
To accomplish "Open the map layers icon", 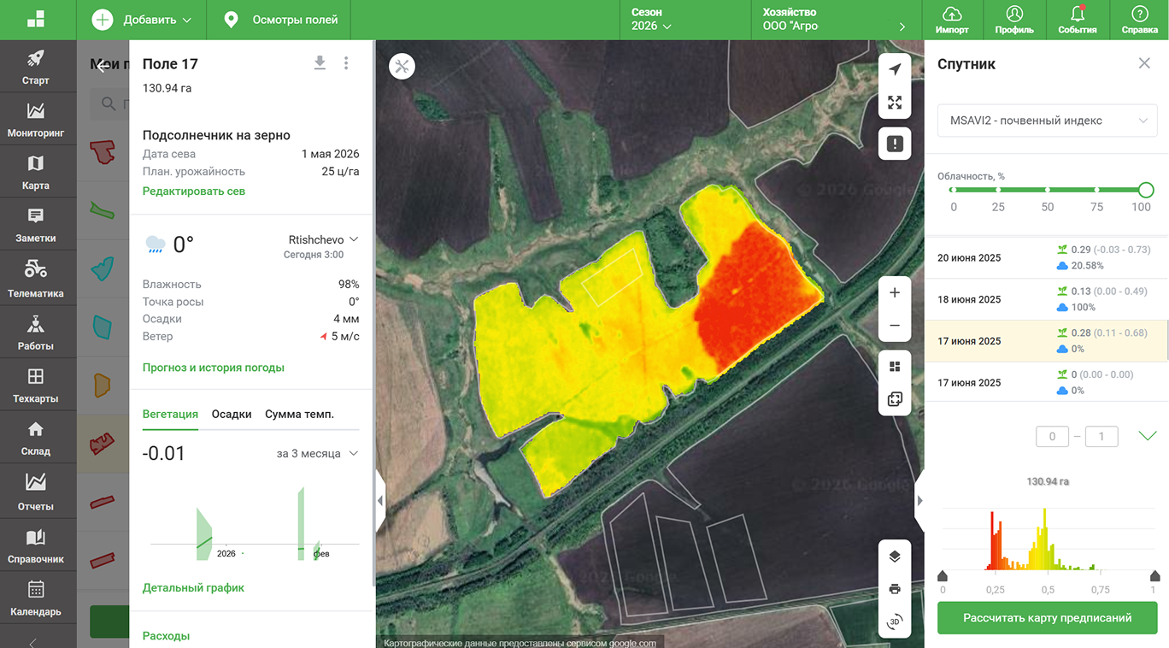I will [x=895, y=557].
